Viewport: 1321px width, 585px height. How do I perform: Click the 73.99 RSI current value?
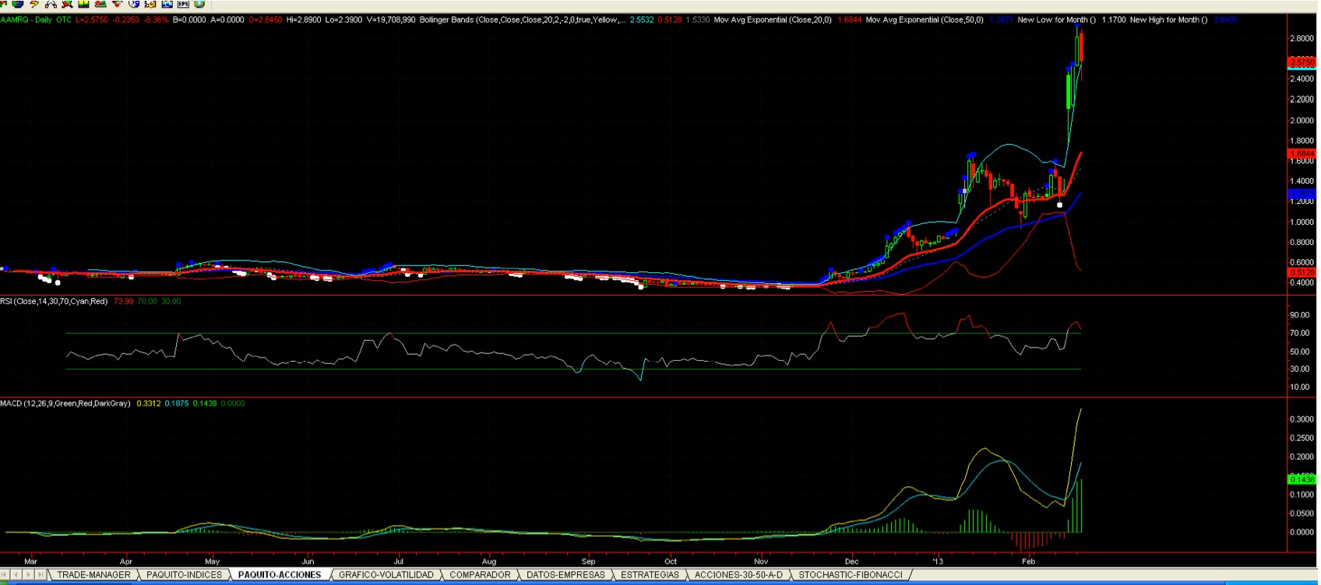pos(123,301)
